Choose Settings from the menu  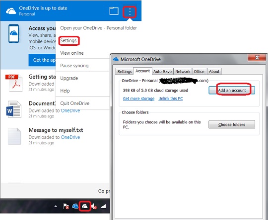point(68,41)
